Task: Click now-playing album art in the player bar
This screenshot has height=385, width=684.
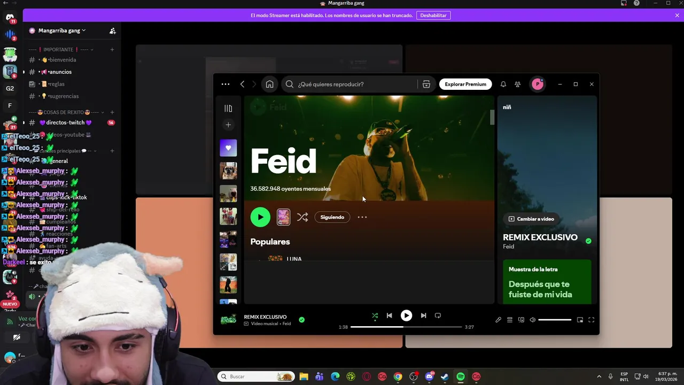Action: click(x=228, y=319)
